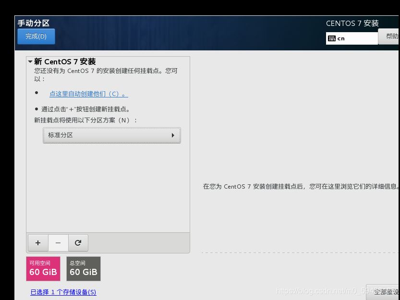Collapse the 新 CentOS 7 安装 section

point(30,61)
